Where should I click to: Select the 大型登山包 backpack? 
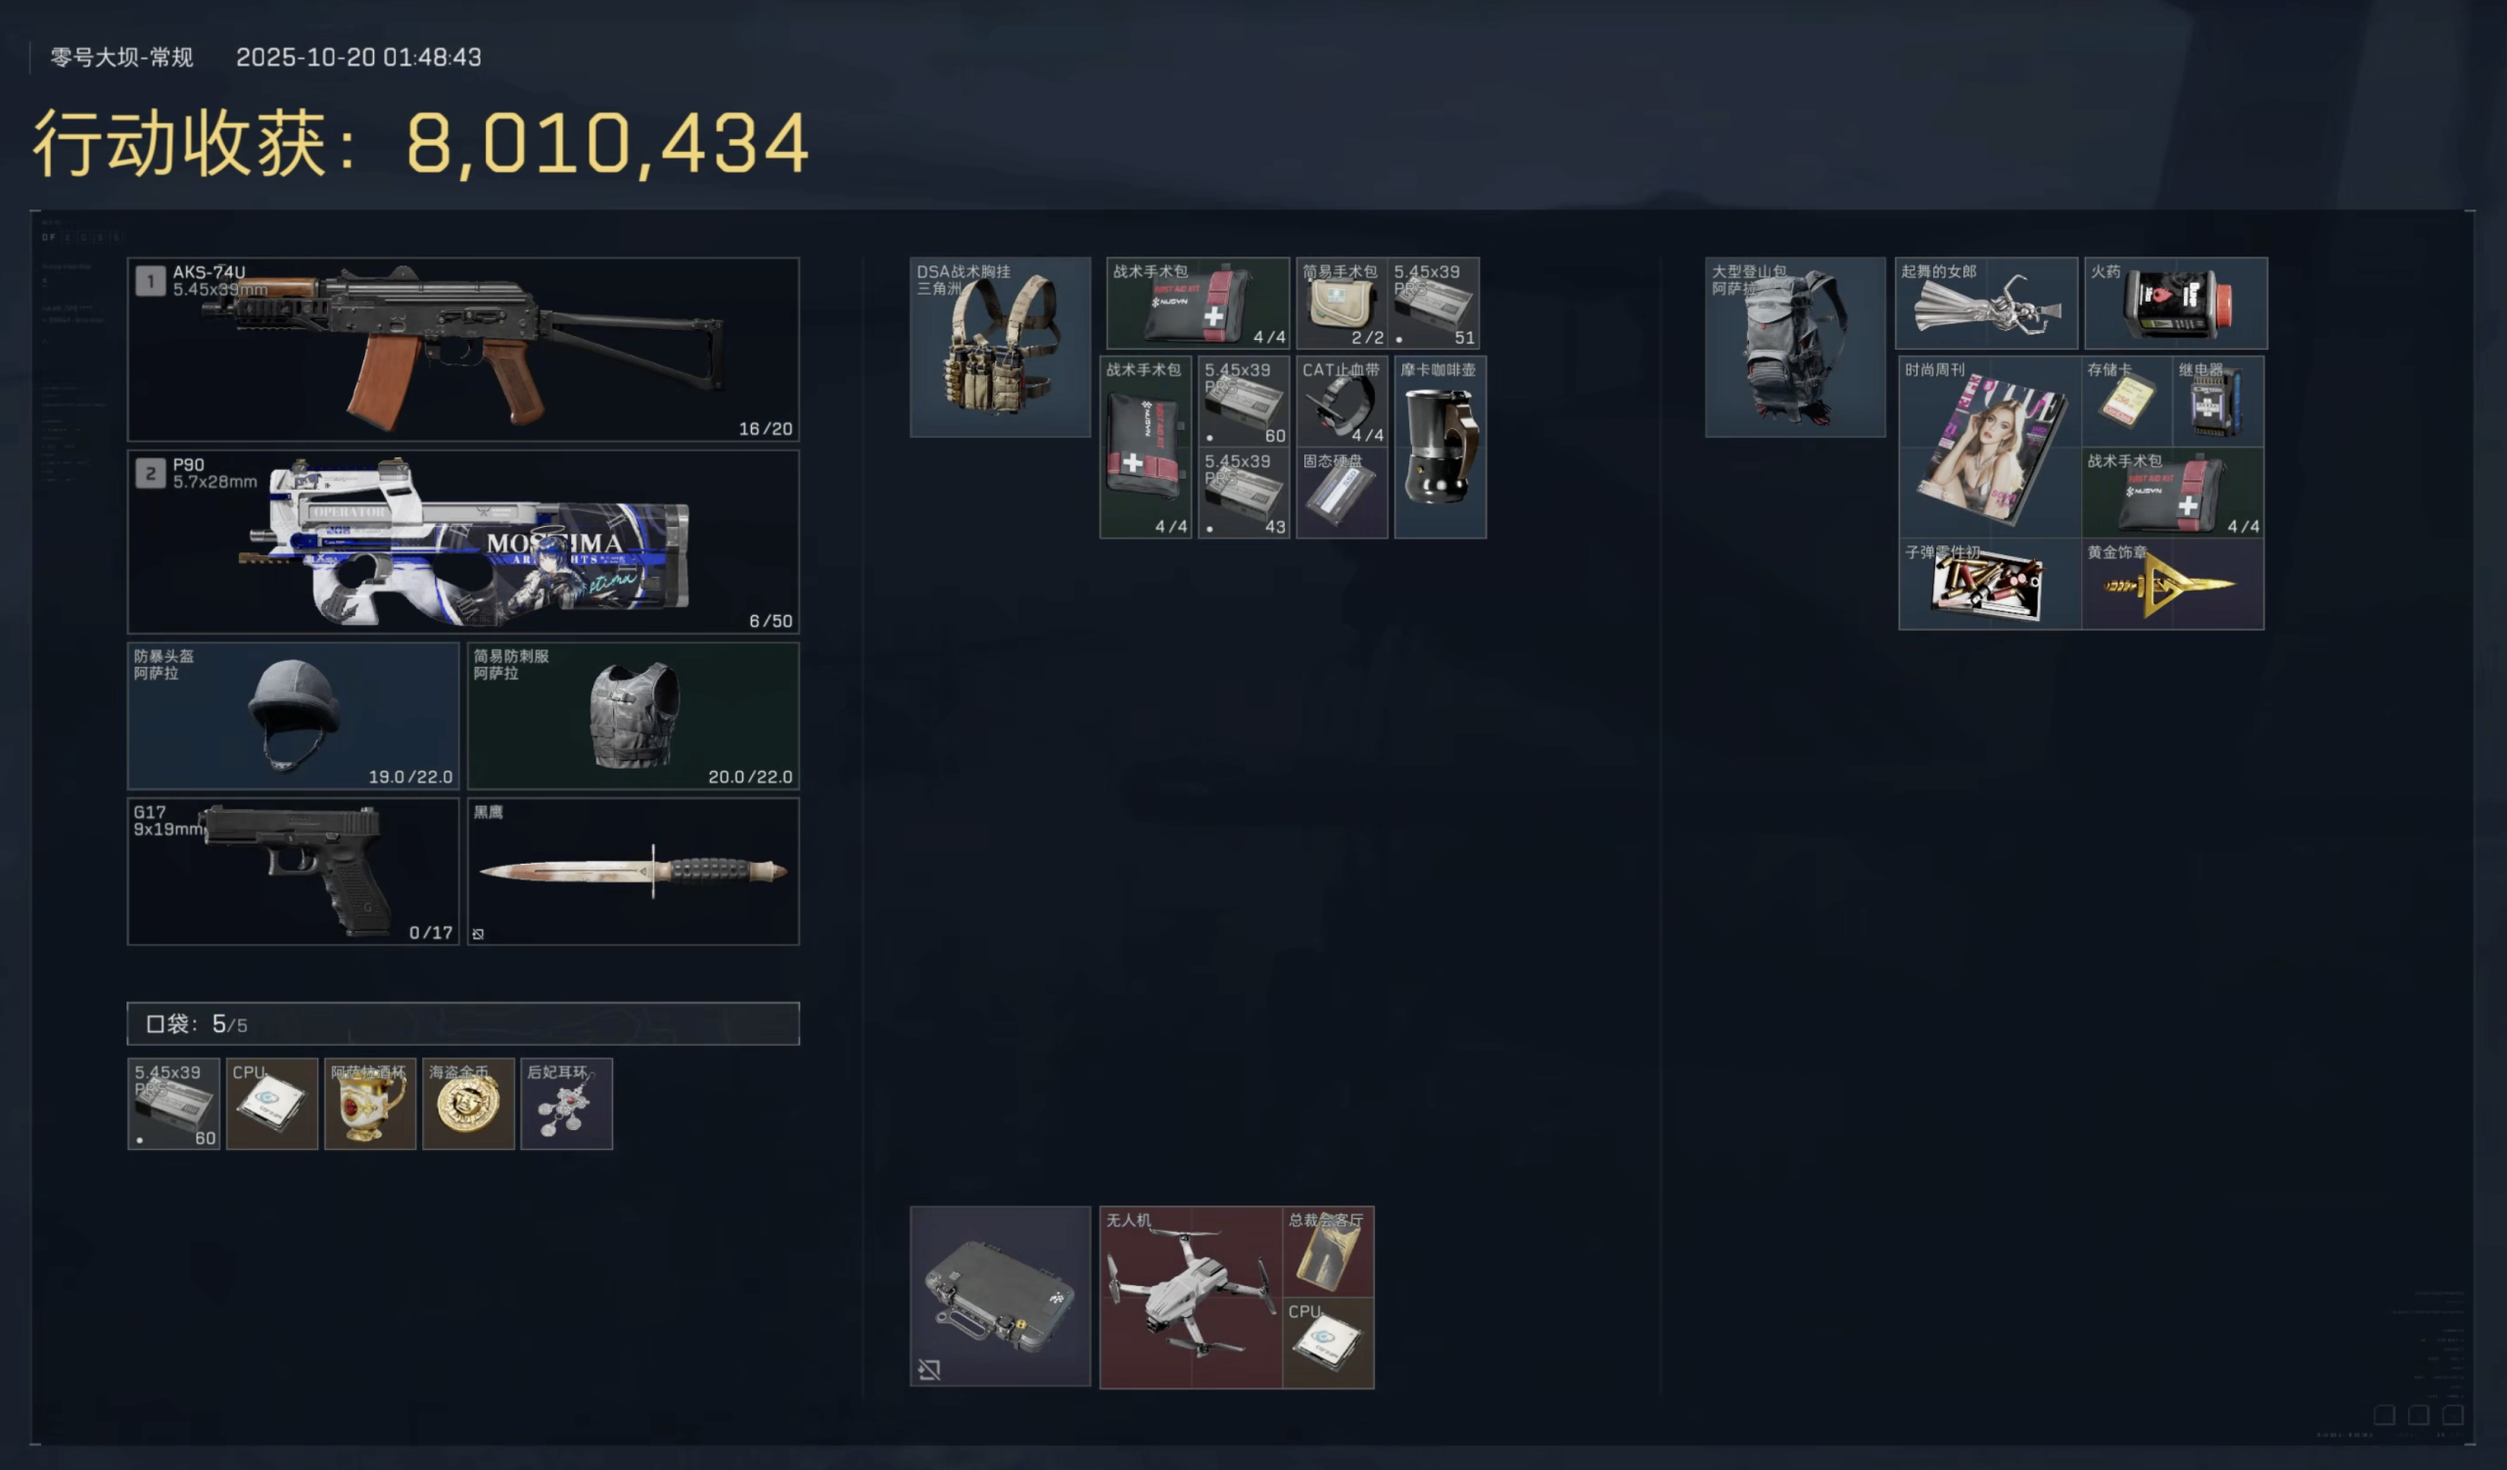(x=1796, y=347)
